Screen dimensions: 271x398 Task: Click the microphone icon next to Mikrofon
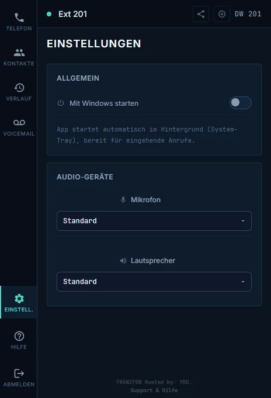tap(123, 200)
